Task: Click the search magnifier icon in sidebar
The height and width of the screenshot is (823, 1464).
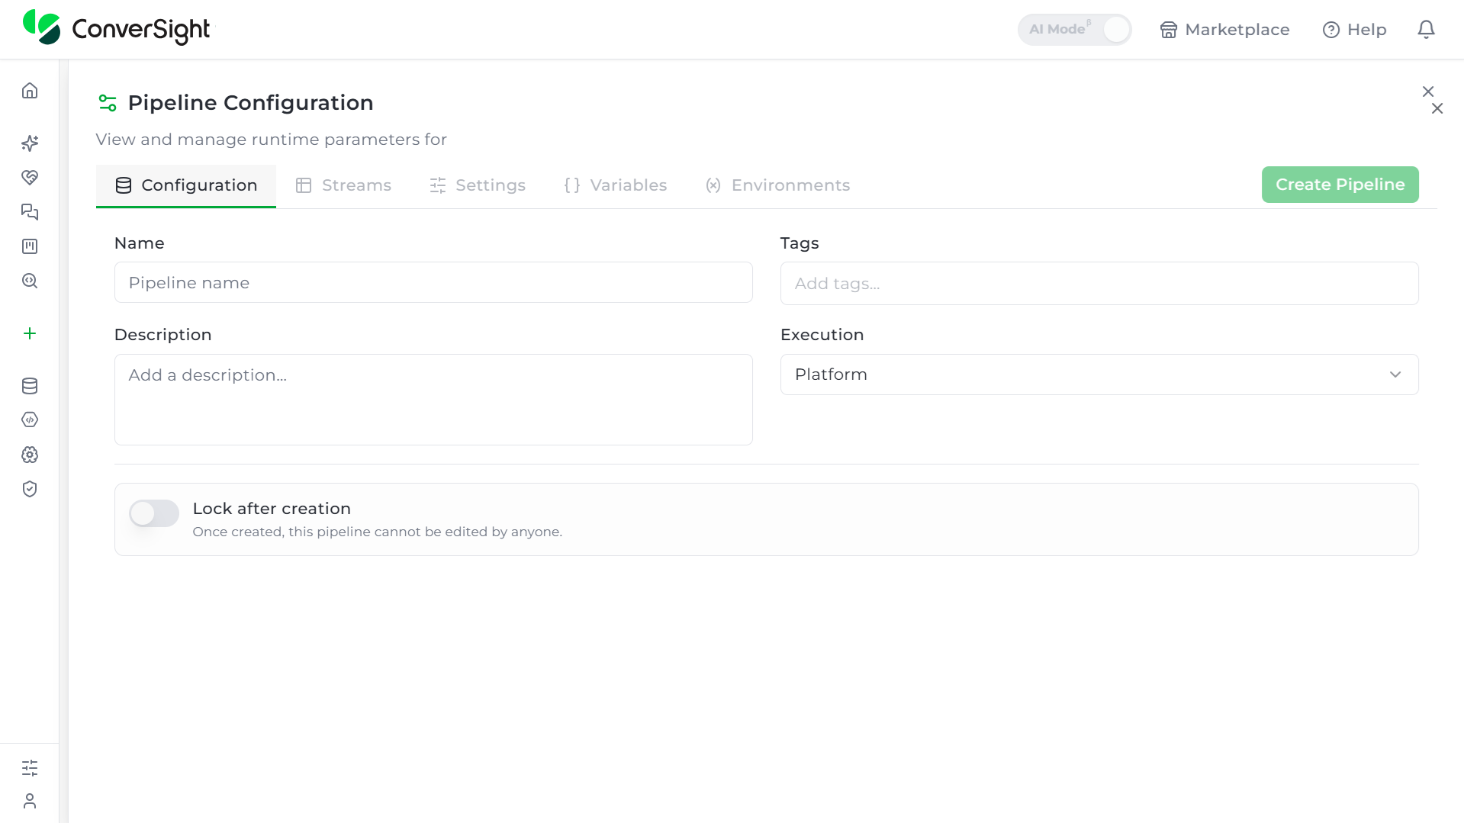Action: [x=30, y=281]
